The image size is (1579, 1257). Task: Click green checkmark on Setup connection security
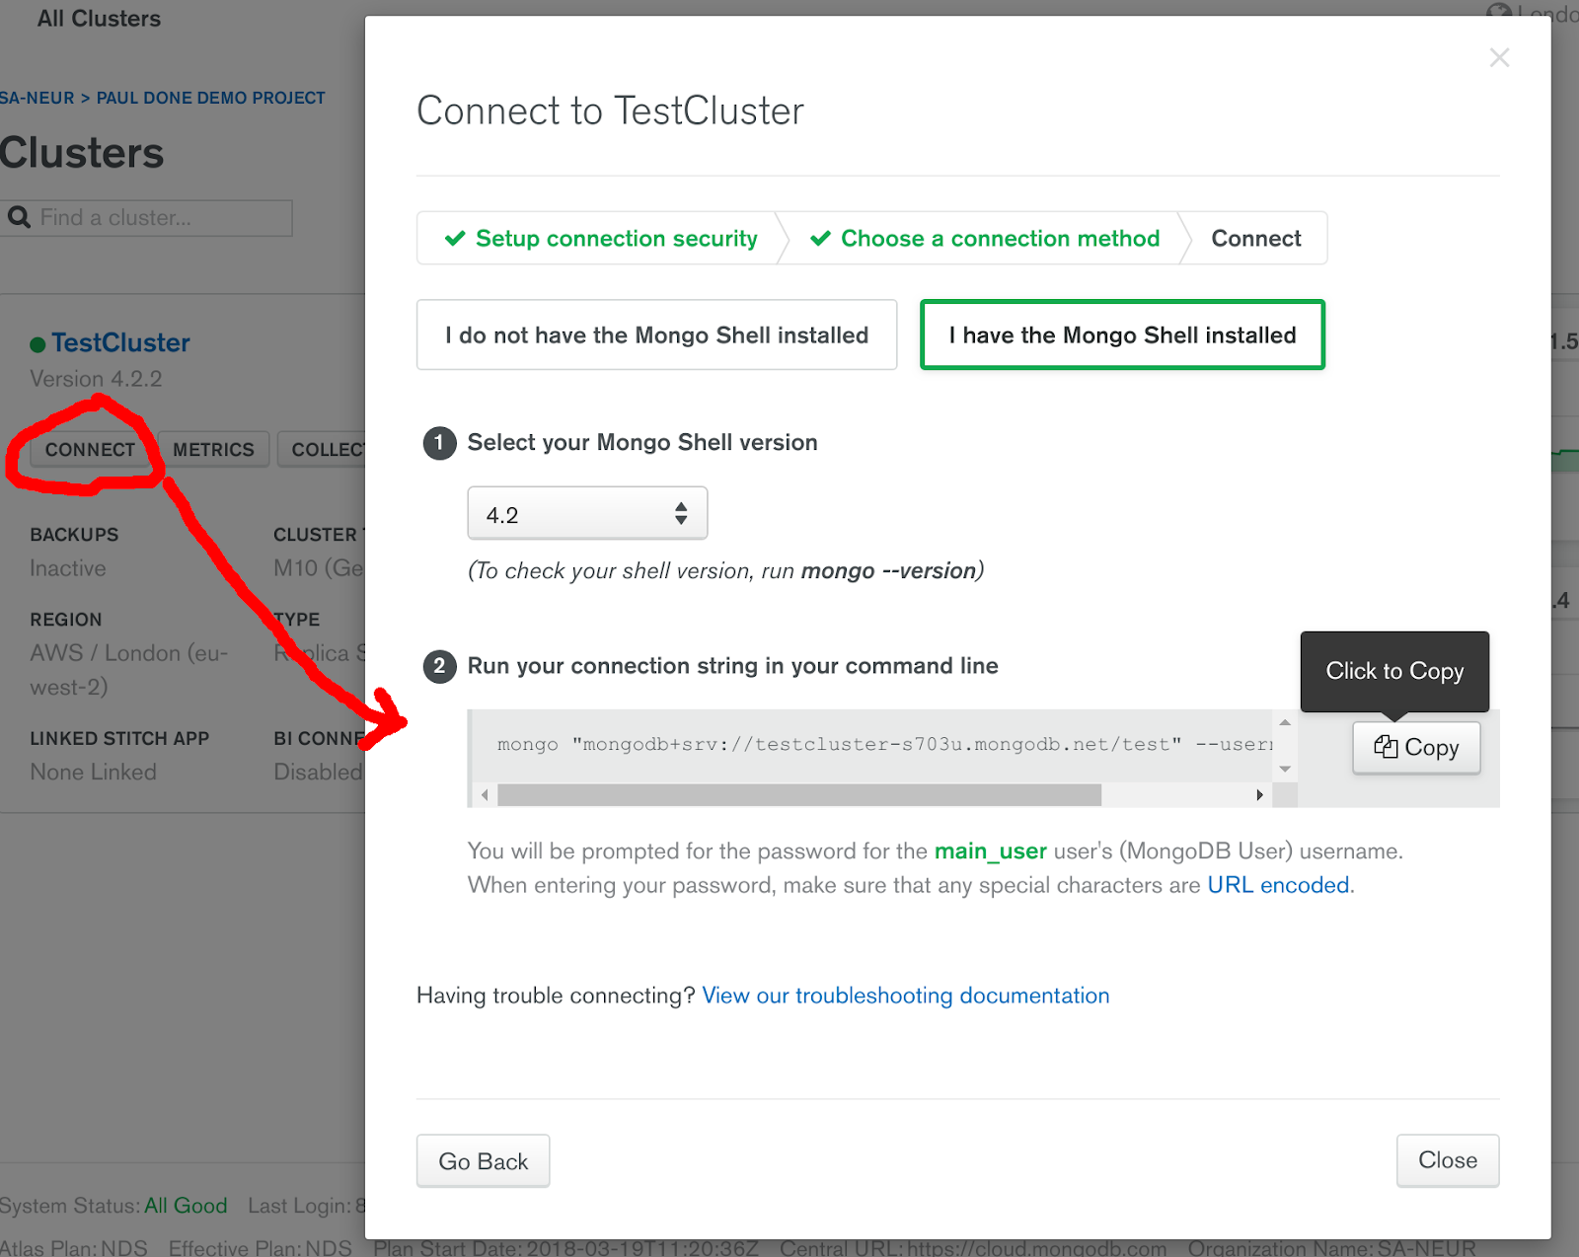coord(455,238)
